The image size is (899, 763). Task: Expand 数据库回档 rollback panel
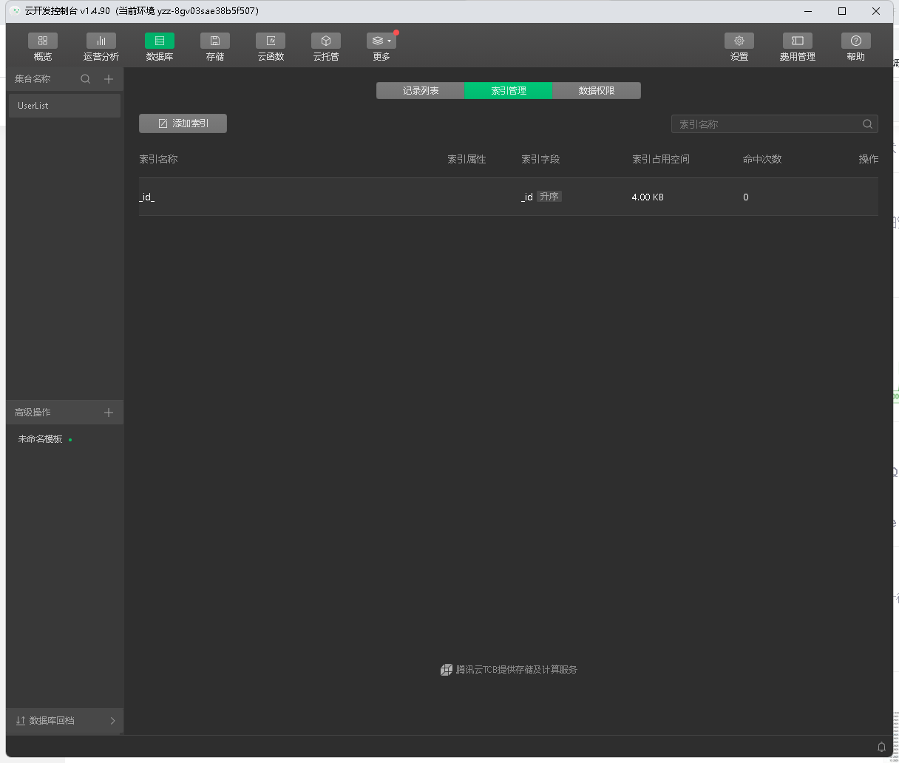[x=65, y=721]
